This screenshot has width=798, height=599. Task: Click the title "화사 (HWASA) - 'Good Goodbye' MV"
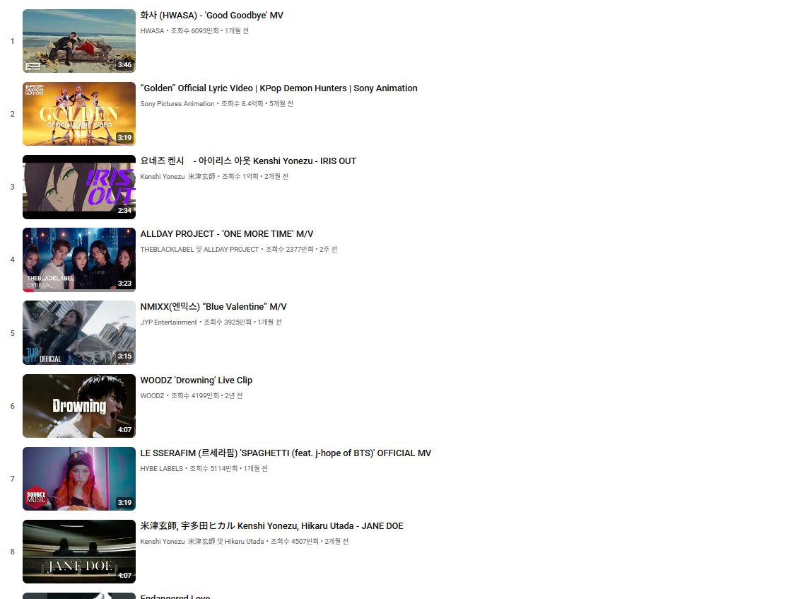point(212,16)
